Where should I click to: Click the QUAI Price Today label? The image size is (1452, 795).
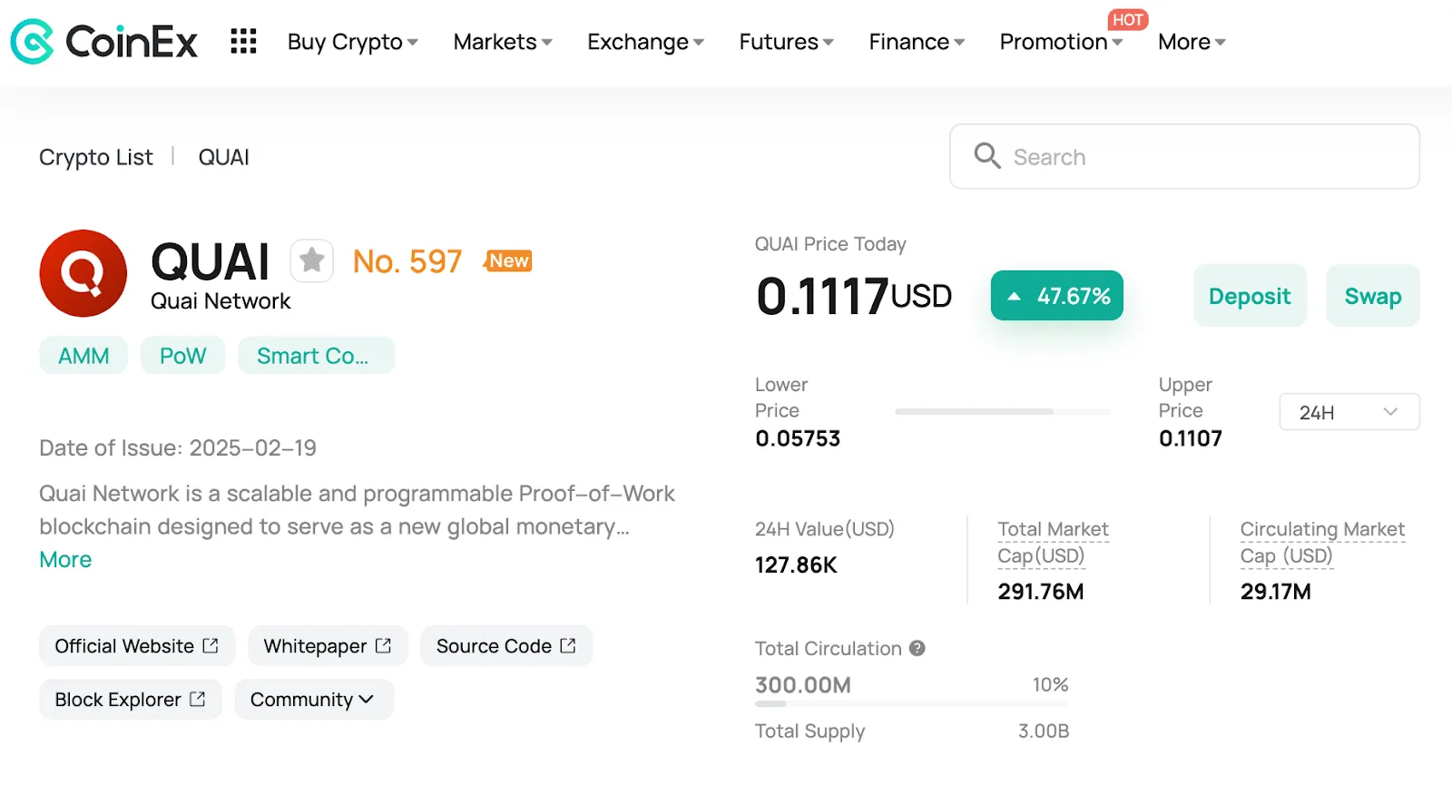pos(830,244)
